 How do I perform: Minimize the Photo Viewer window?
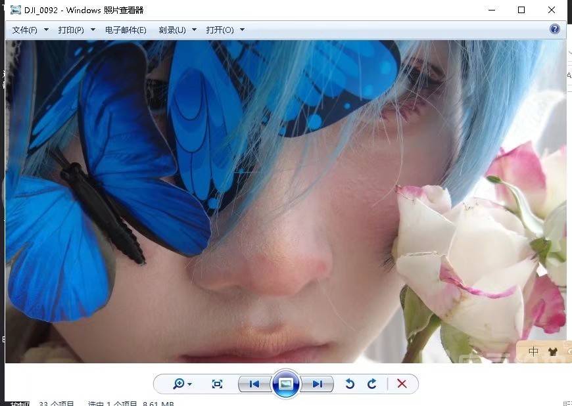coord(492,10)
